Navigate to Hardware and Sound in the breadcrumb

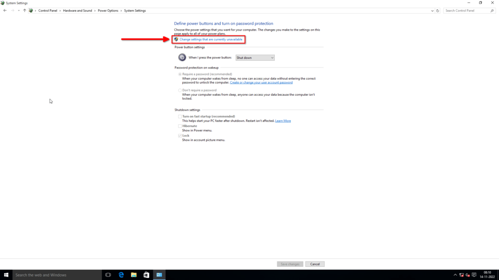click(78, 10)
